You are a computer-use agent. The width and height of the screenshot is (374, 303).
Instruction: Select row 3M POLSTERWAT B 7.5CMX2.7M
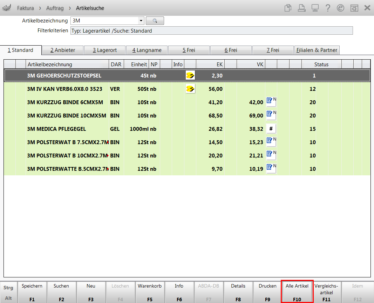(x=187, y=142)
